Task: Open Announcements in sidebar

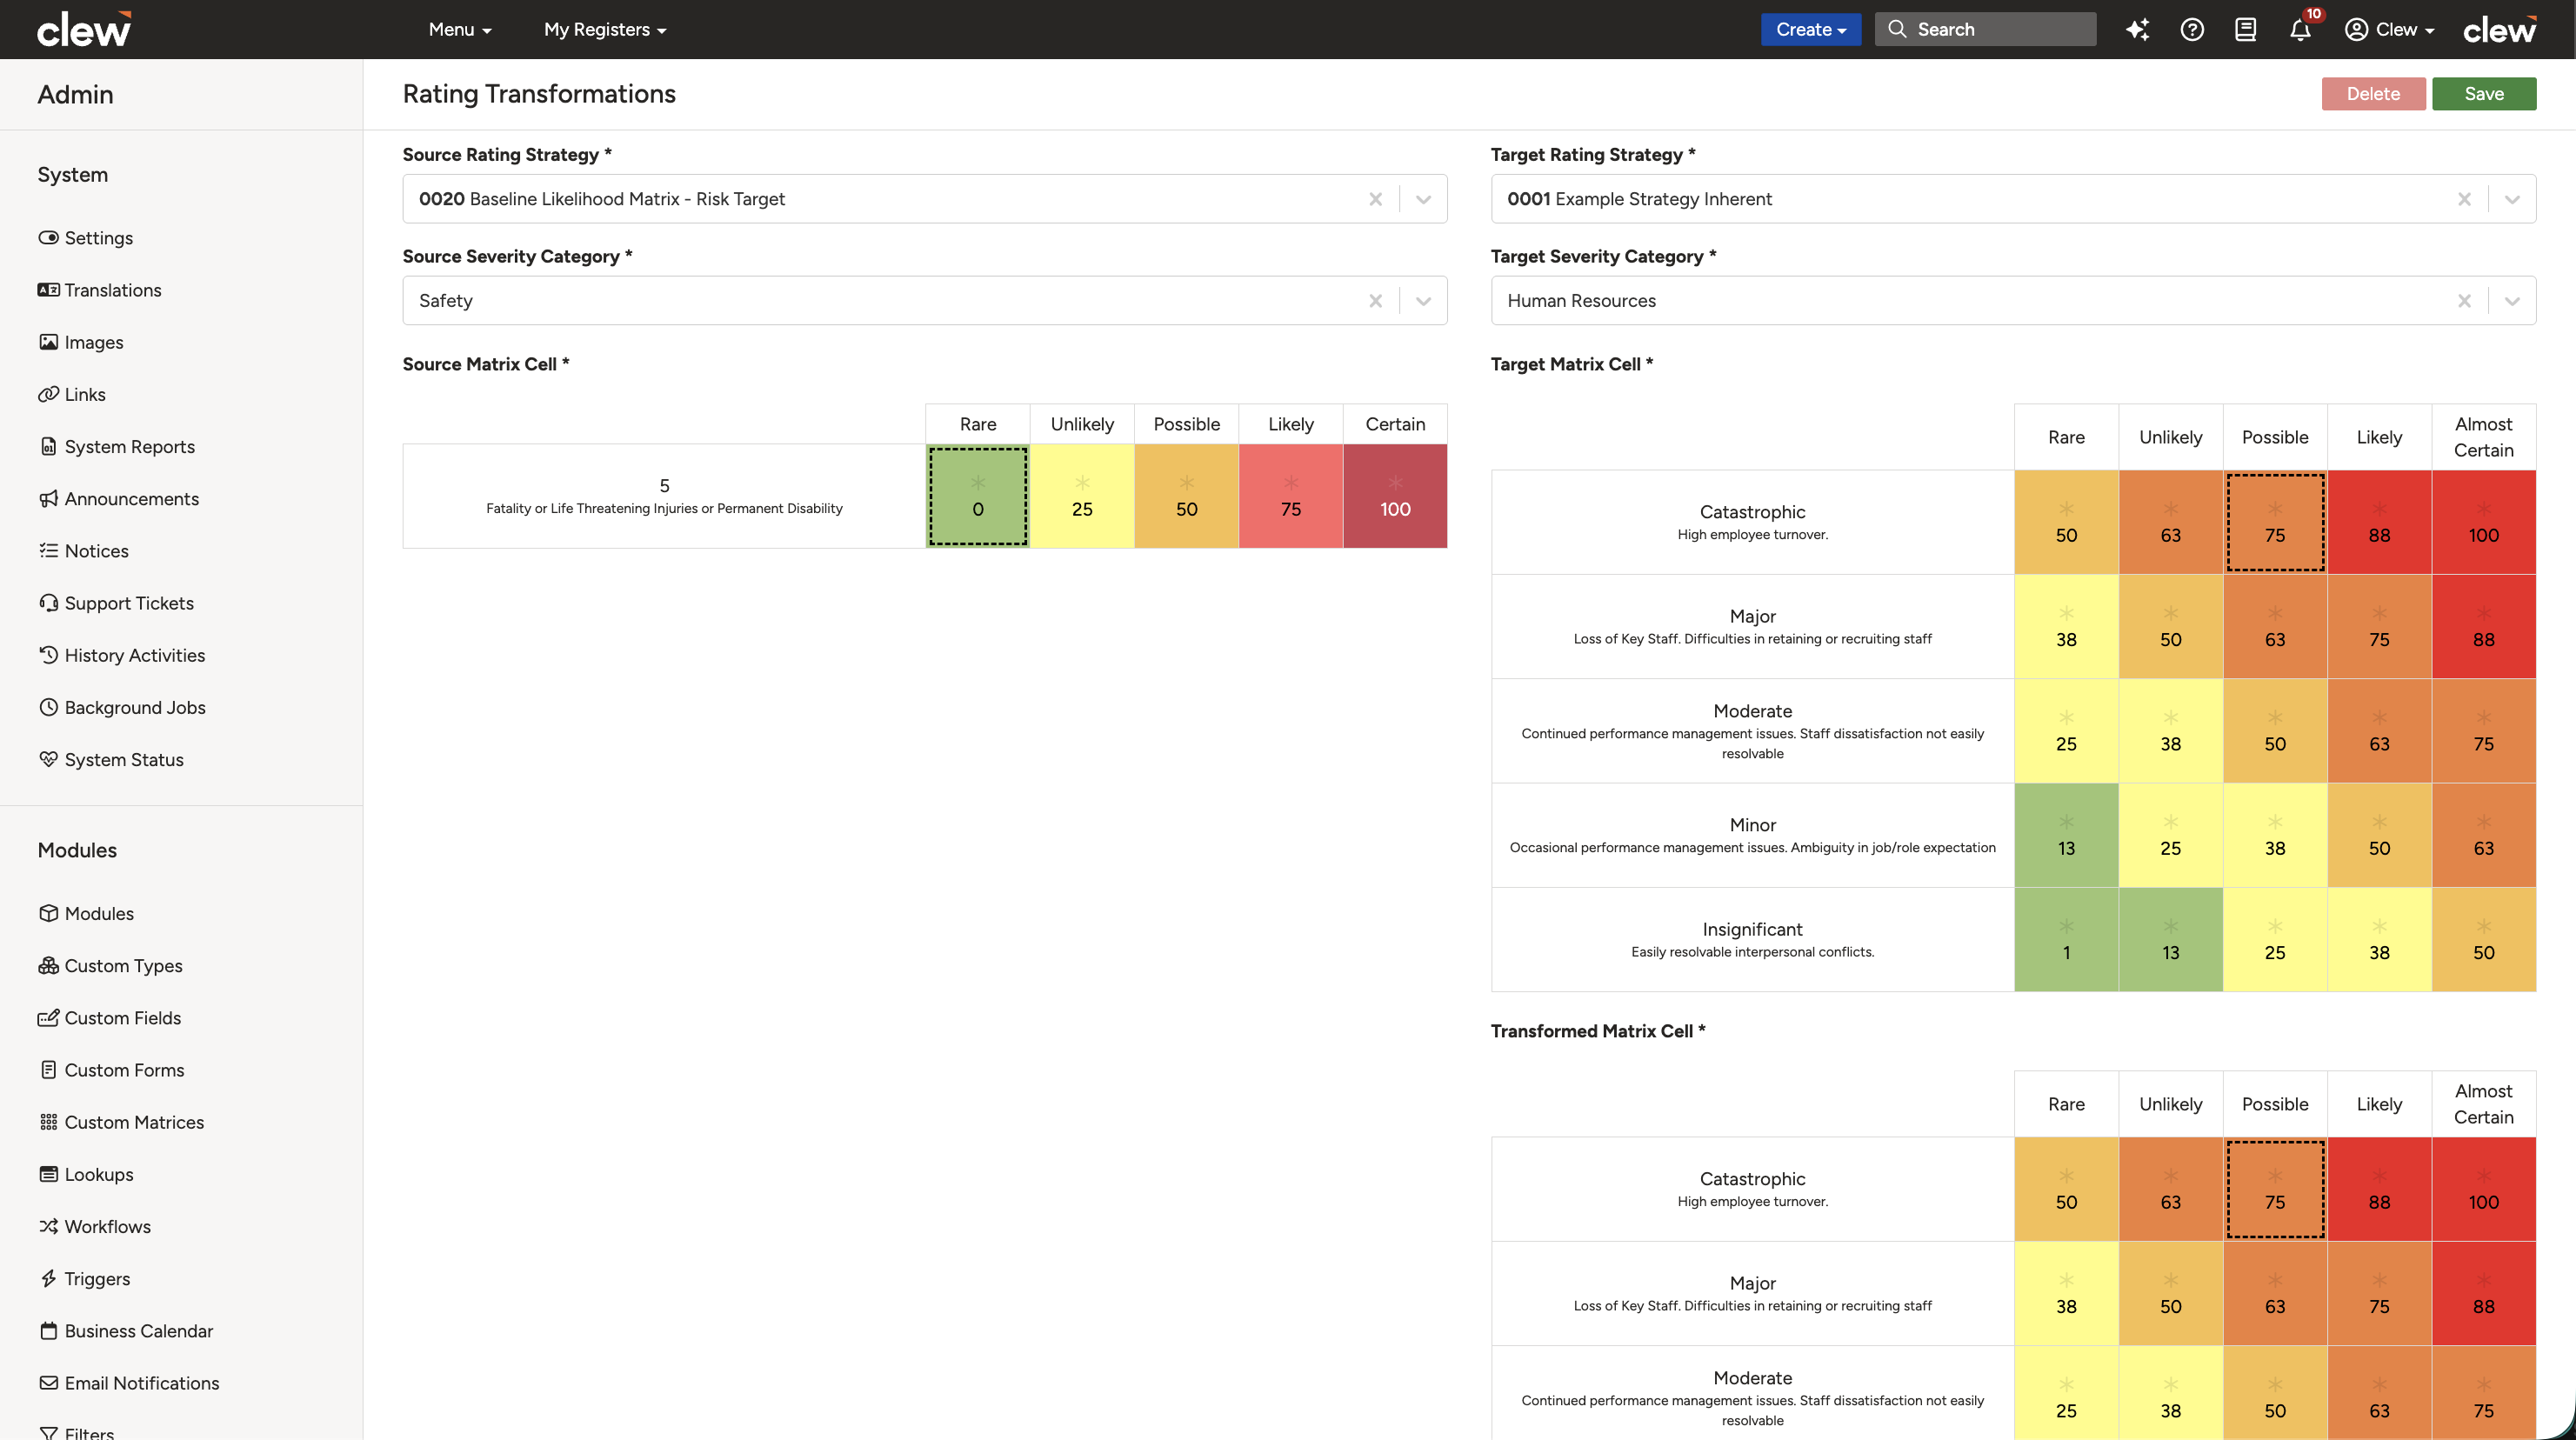Action: (x=118, y=498)
